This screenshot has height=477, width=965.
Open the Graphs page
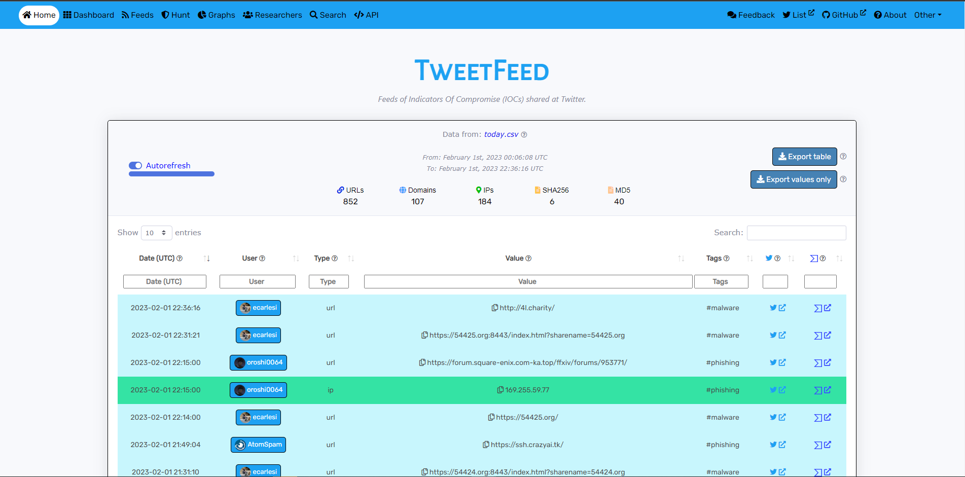217,15
